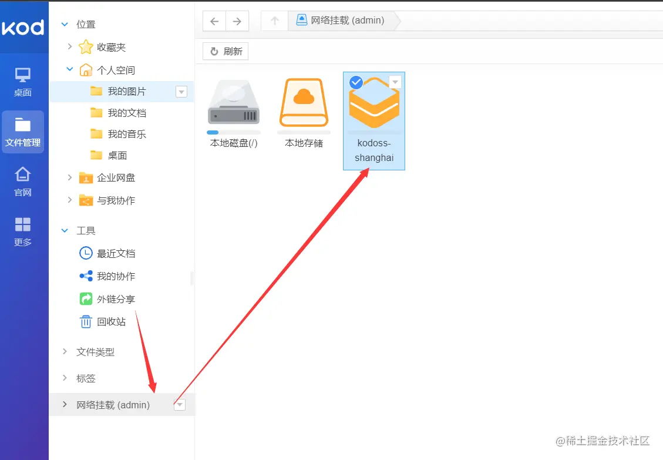This screenshot has height=460, width=663.
Task: Open 文件管理 file manager in sidebar
Action: click(x=23, y=132)
